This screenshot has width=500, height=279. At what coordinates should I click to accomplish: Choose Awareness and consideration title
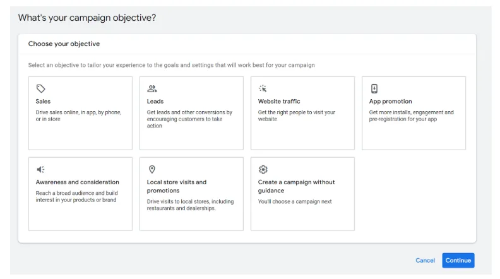click(77, 182)
